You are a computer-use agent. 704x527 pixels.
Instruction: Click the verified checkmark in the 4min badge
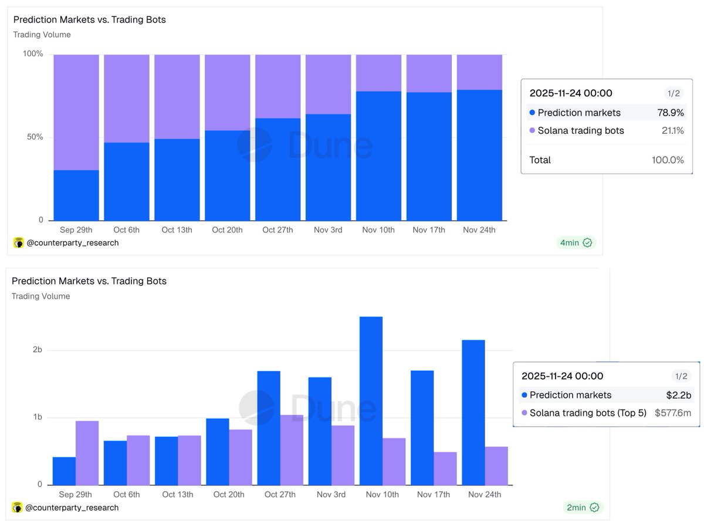pyautogui.click(x=587, y=243)
